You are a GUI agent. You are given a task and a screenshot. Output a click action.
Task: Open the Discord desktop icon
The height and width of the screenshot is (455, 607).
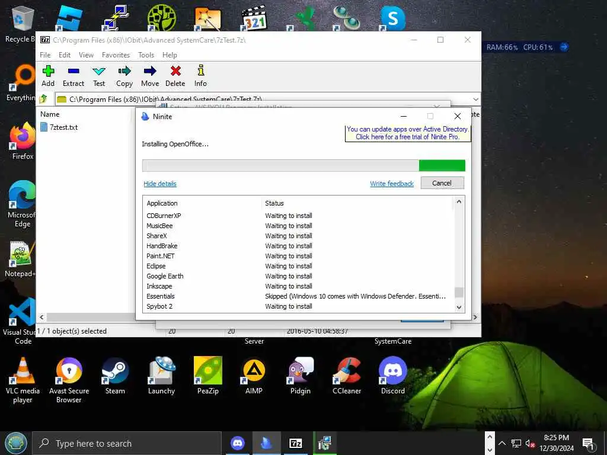coord(393,376)
